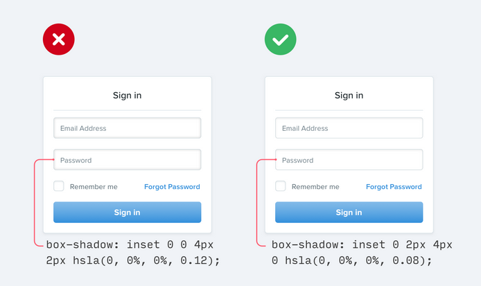Hit the Sign in button under the green checkmark
This screenshot has height=286, width=481.
(349, 213)
